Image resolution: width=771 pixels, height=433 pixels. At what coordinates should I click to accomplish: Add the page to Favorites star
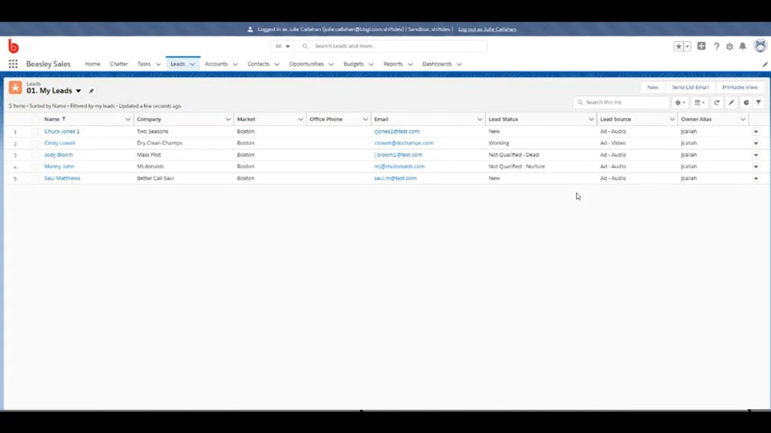coord(679,46)
